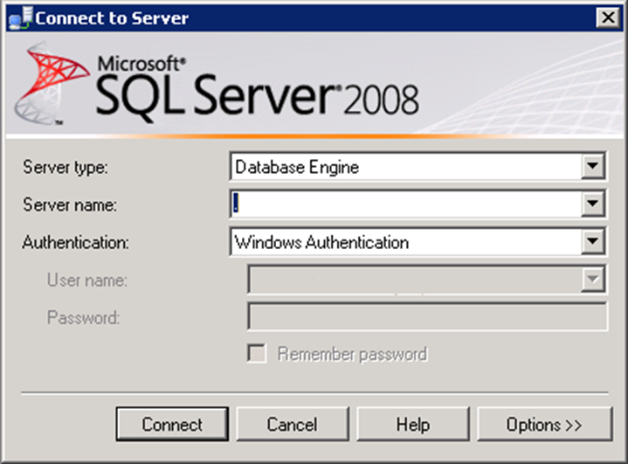Open the Authentication dropdown arrow
The width and height of the screenshot is (628, 464).
(593, 241)
